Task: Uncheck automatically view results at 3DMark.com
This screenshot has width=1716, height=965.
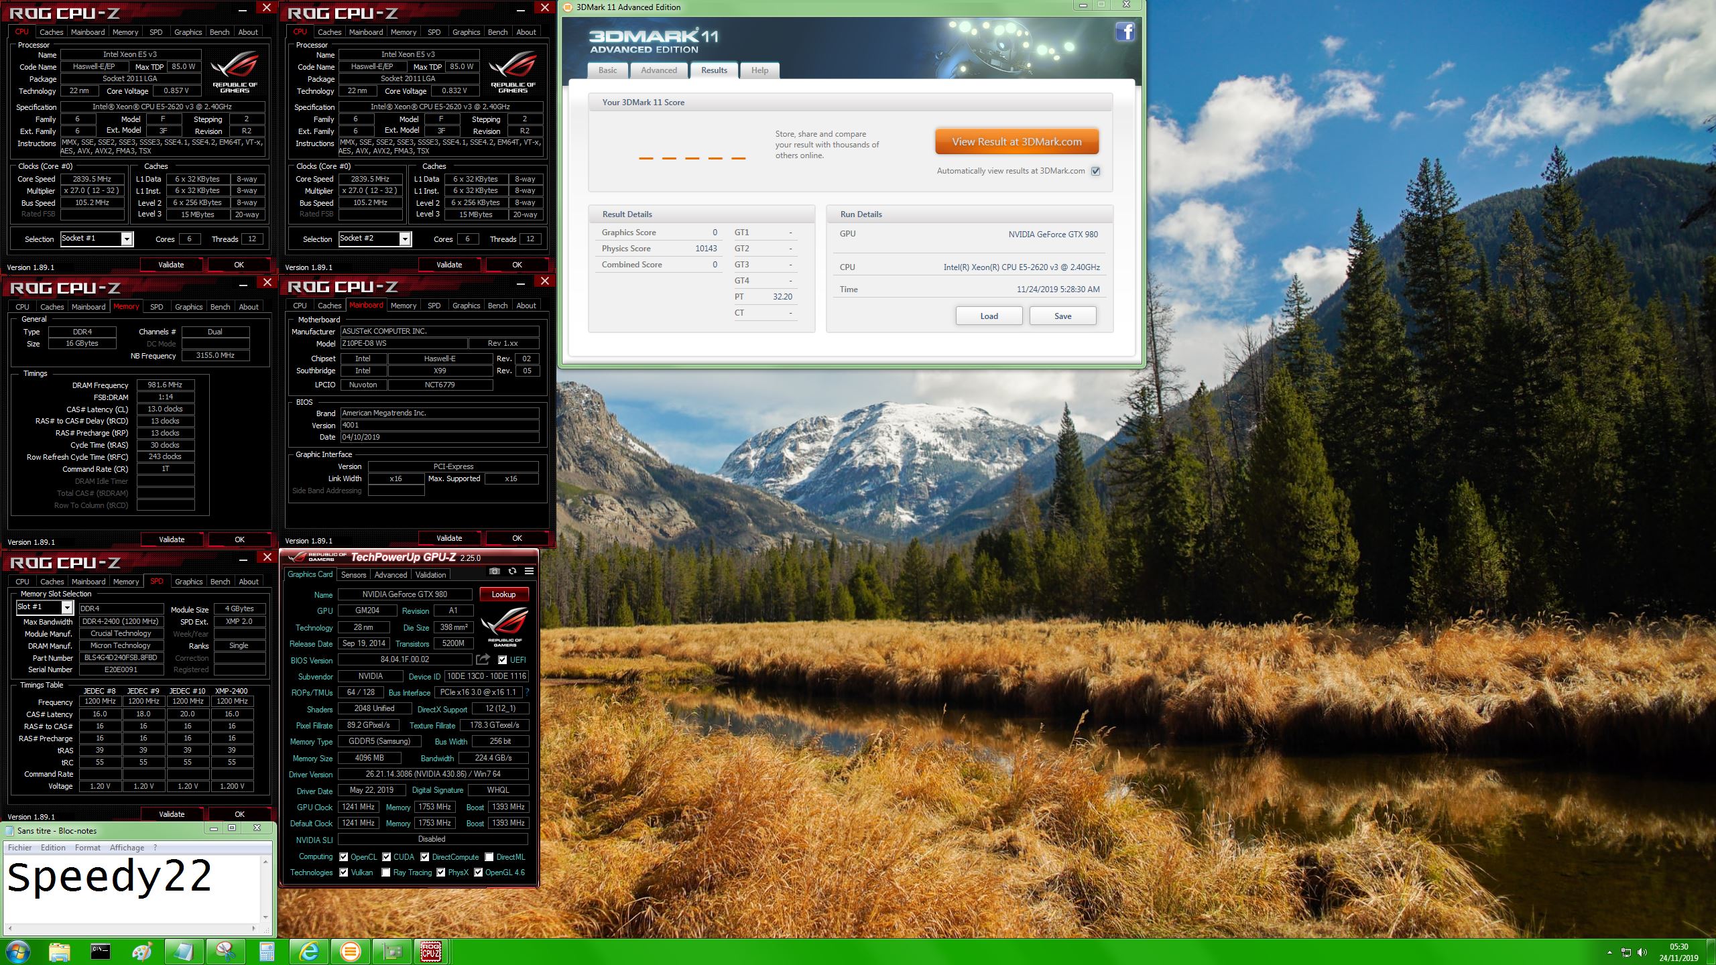Action: [1096, 171]
